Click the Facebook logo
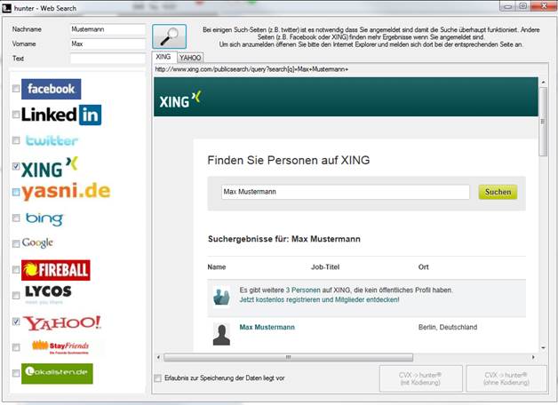The image size is (558, 405). tap(51, 89)
